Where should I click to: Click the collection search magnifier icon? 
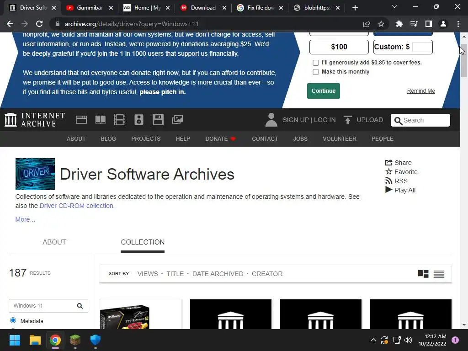[x=80, y=306]
